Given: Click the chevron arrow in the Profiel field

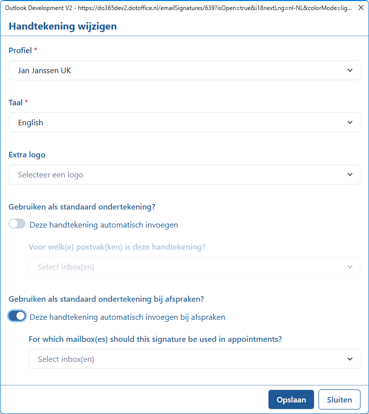Looking at the screenshot, I should click(350, 70).
